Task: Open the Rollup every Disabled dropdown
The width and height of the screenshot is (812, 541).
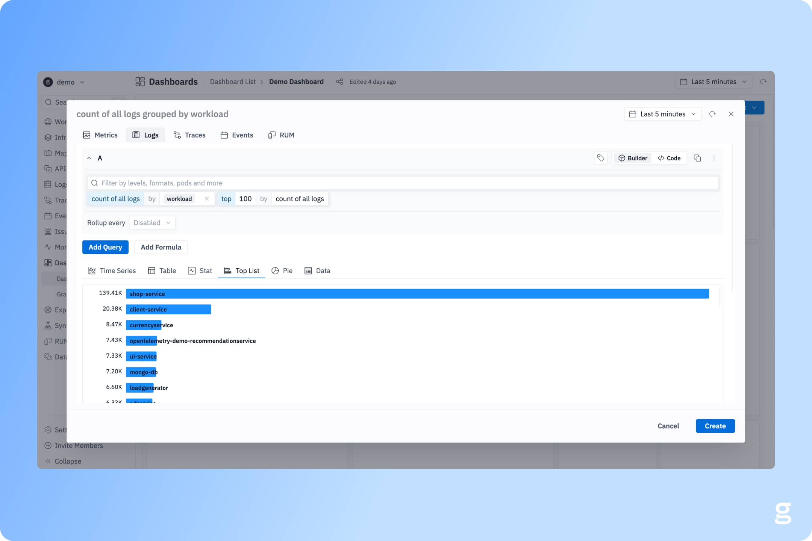Action: click(x=152, y=223)
